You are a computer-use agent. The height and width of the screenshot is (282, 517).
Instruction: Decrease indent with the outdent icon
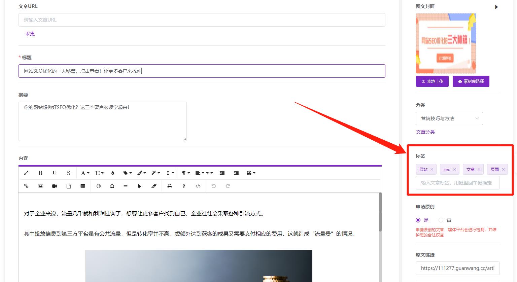tap(222, 173)
